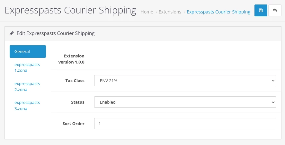285x145 pixels.
Task: Click the pencil icon in panel heading
Action: coord(12,33)
